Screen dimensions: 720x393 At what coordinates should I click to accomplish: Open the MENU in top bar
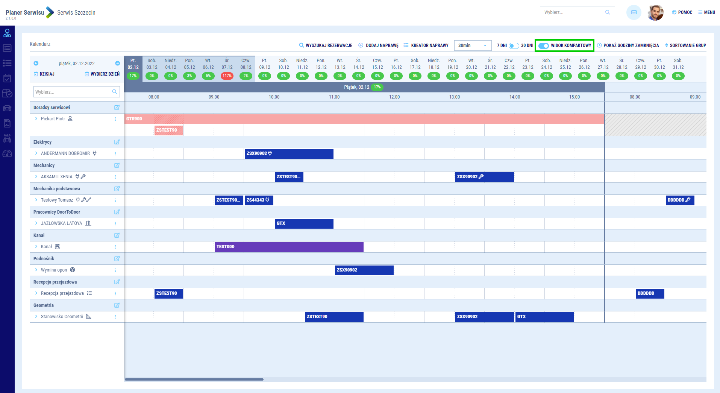[706, 12]
